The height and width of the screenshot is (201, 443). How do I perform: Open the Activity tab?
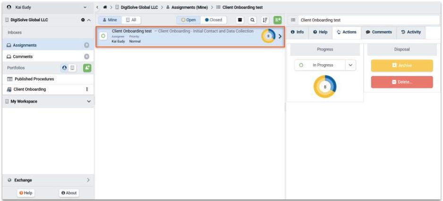[410, 32]
